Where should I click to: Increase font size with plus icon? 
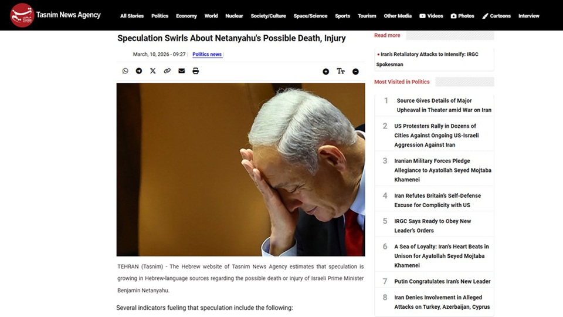pos(325,72)
